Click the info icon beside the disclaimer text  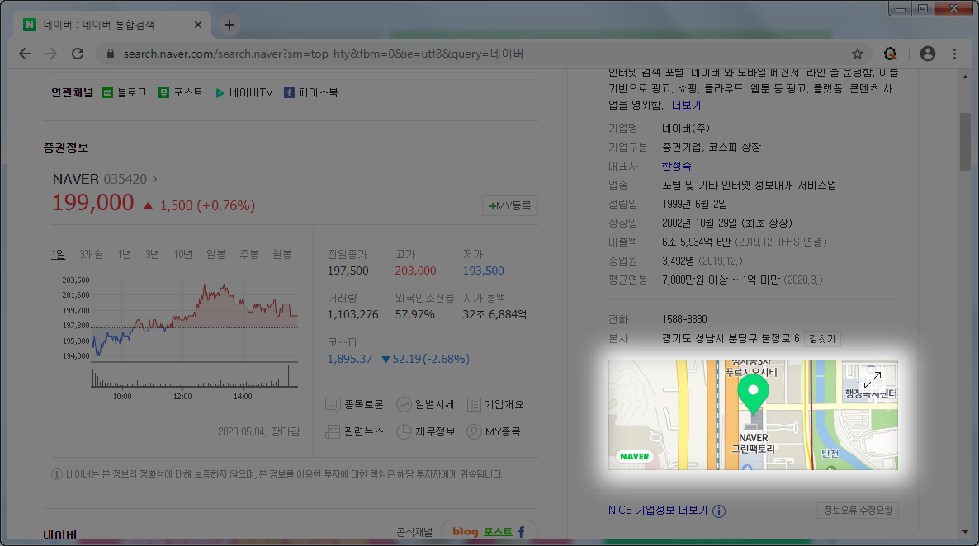[57, 474]
